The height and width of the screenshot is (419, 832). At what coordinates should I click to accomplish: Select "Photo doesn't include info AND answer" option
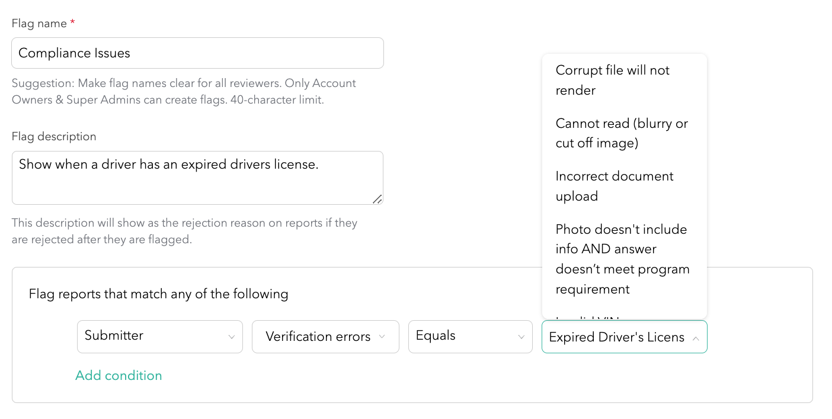(622, 259)
